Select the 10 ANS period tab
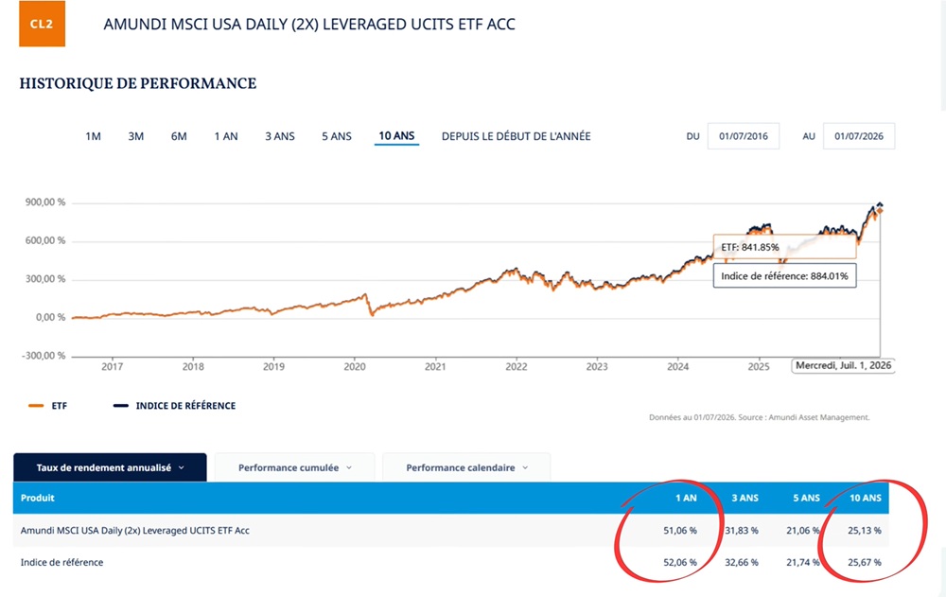 (396, 136)
